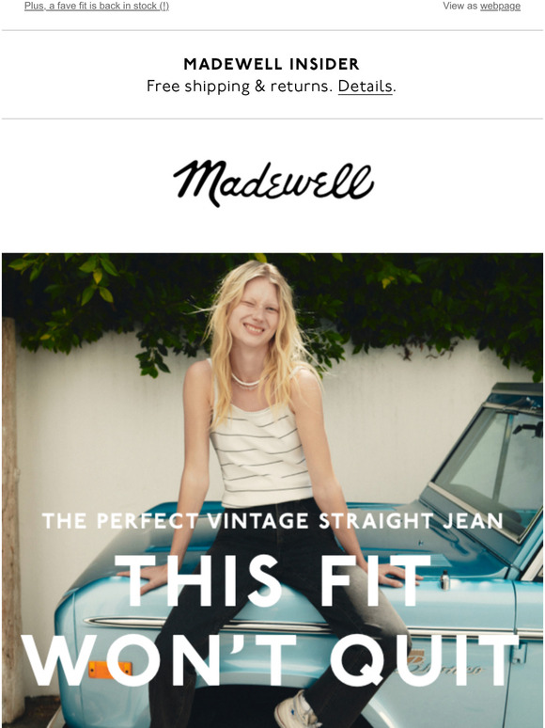Viewport: 545px width, 728px height.
Task: Click the orange marker light on the truck
Action: pos(110,669)
